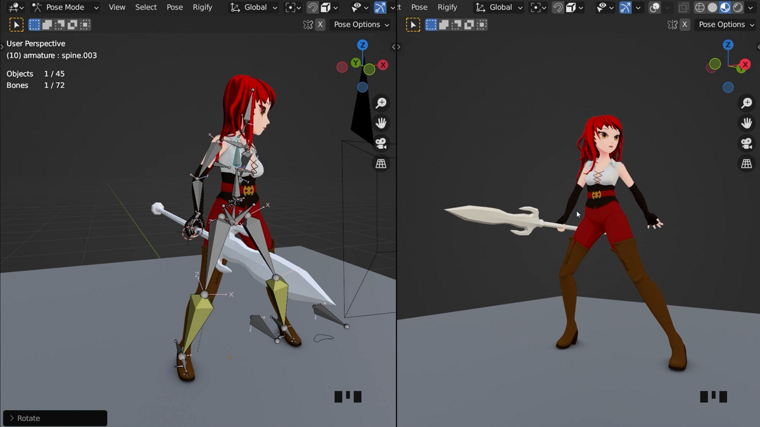Choose set new selection mode in right viewport
This screenshot has width=760, height=427.
click(x=431, y=25)
